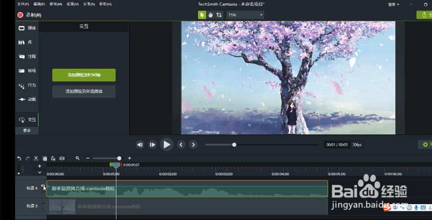Zoom in timeline with plus icon

[130, 158]
